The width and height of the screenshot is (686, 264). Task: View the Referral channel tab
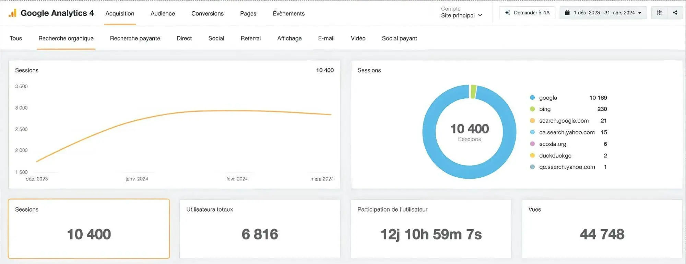pos(250,38)
